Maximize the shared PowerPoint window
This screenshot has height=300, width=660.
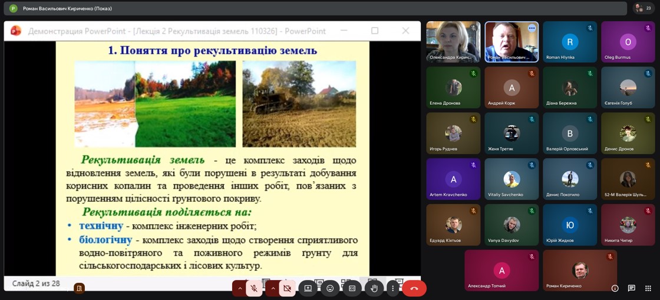[x=375, y=31]
